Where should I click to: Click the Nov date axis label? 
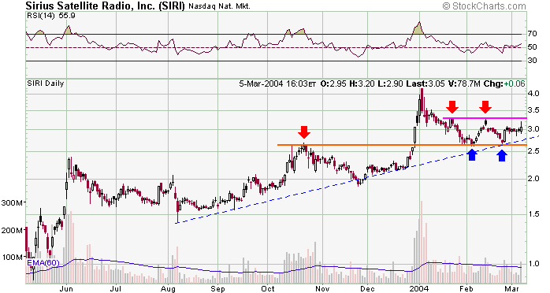click(322, 289)
